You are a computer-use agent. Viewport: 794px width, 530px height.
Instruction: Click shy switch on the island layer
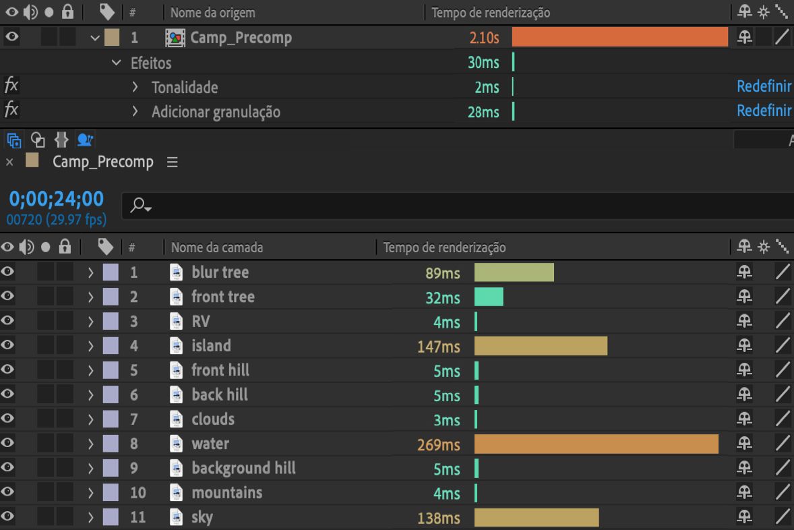click(744, 346)
